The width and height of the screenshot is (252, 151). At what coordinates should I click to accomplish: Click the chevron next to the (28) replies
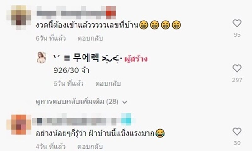[x=125, y=102]
